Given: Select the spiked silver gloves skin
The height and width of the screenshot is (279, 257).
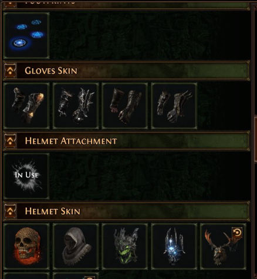Looking at the screenshot, I should point(76,106).
